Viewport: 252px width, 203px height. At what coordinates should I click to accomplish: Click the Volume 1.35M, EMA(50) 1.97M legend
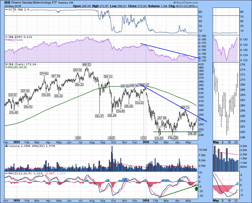pyautogui.click(x=31, y=146)
